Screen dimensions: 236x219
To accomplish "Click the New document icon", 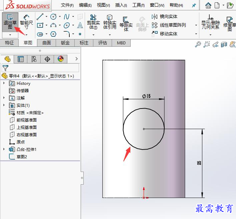I will [217, 5].
